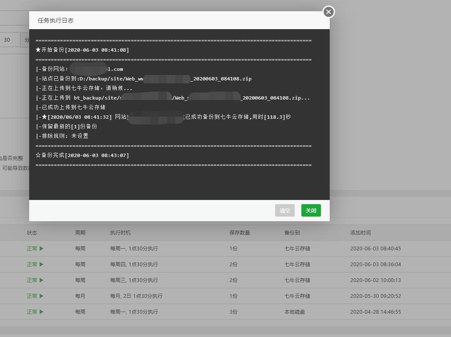
Task: Click 每月 in the 周期 column
Action: pyautogui.click(x=80, y=296)
